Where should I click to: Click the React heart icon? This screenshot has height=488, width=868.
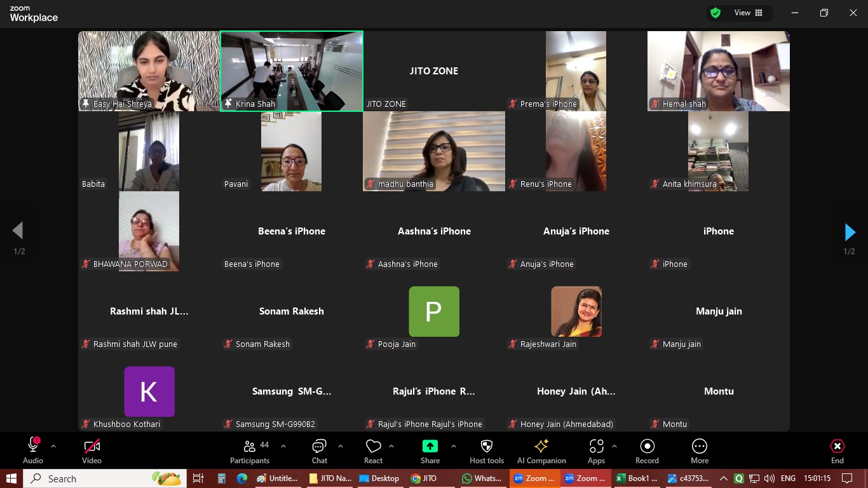click(373, 451)
